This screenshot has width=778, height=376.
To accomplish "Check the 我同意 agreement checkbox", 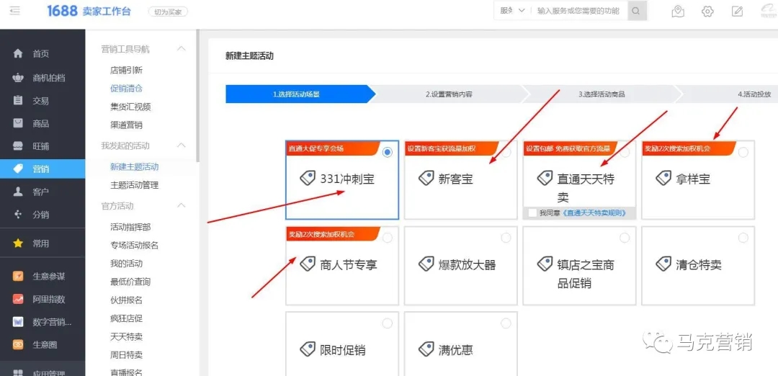I will (532, 213).
